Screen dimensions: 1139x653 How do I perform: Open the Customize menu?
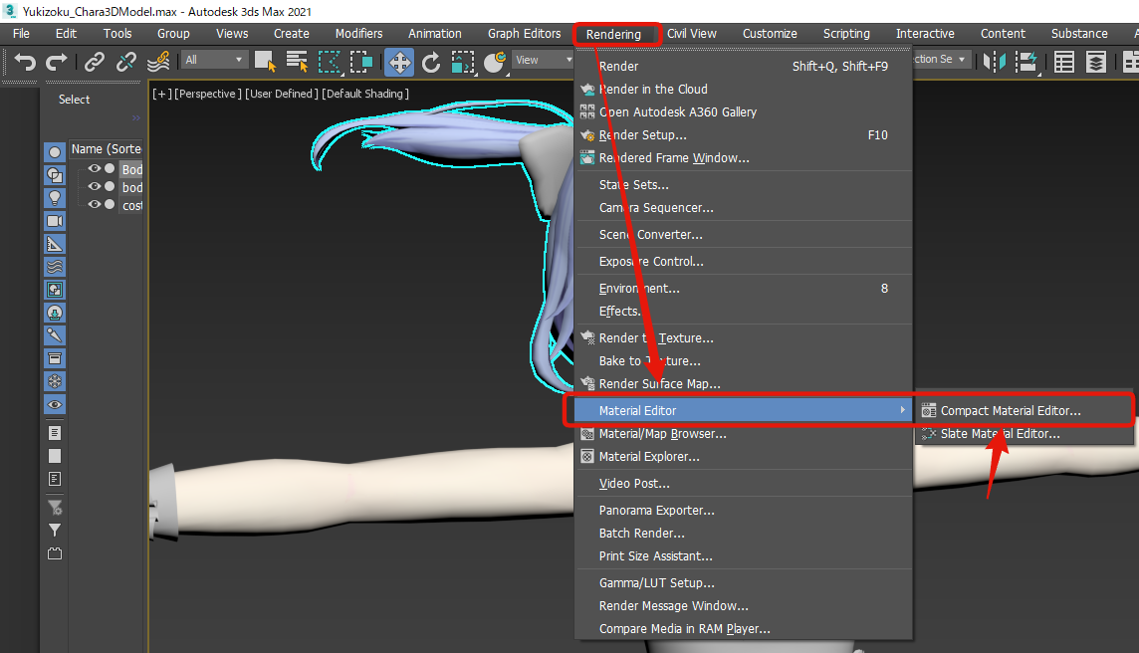tap(770, 34)
